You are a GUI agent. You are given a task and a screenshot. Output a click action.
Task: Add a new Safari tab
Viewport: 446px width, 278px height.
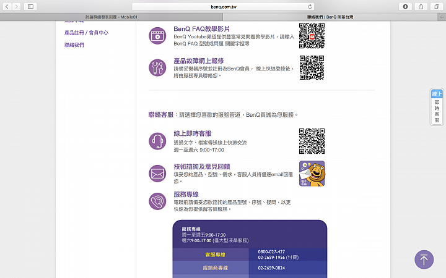(442, 17)
